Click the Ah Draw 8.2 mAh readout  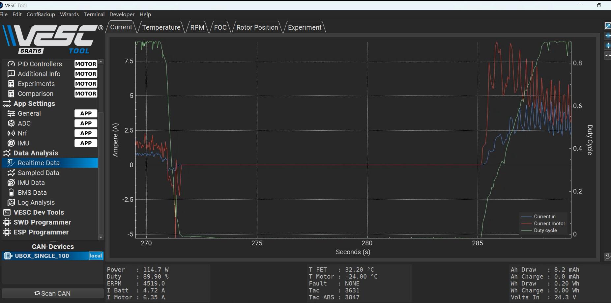pyautogui.click(x=545, y=270)
